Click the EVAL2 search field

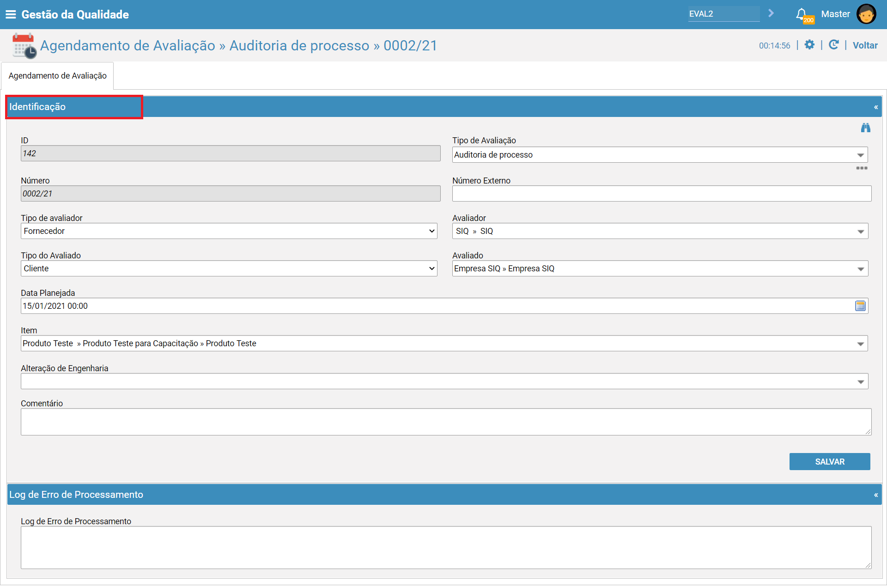[723, 14]
